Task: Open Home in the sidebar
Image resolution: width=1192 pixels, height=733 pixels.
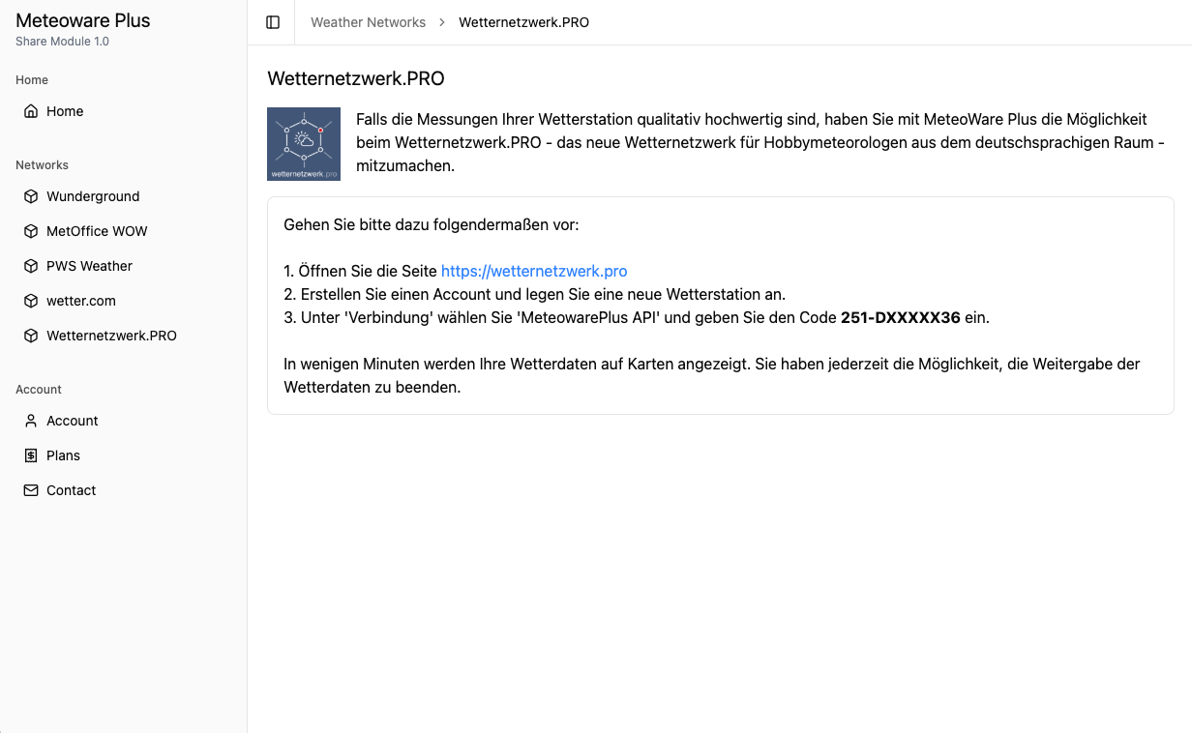Action: pyautogui.click(x=123, y=111)
